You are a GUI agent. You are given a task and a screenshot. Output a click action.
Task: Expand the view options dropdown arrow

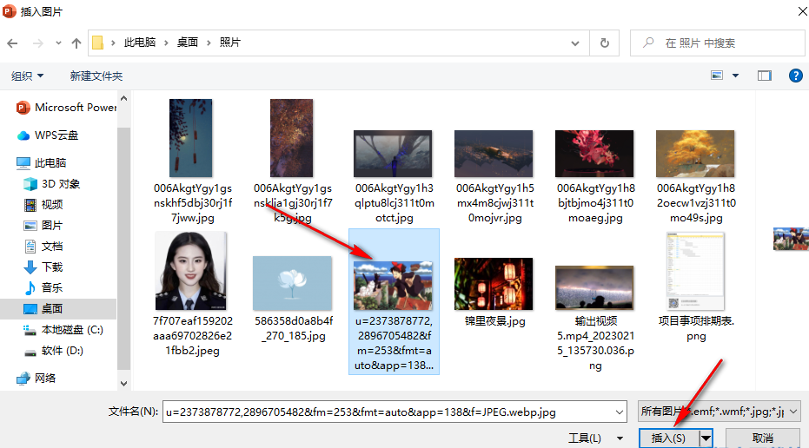(736, 76)
